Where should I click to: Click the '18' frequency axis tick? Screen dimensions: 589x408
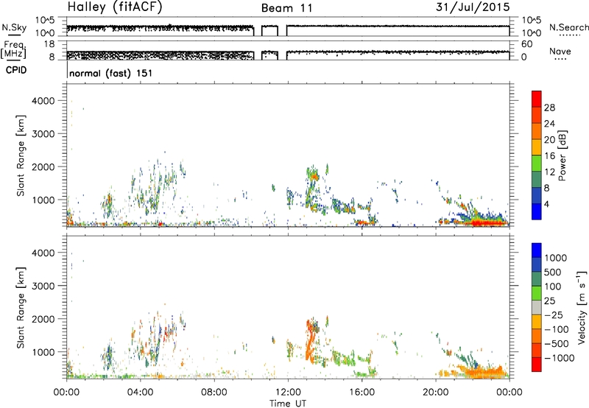coord(49,44)
